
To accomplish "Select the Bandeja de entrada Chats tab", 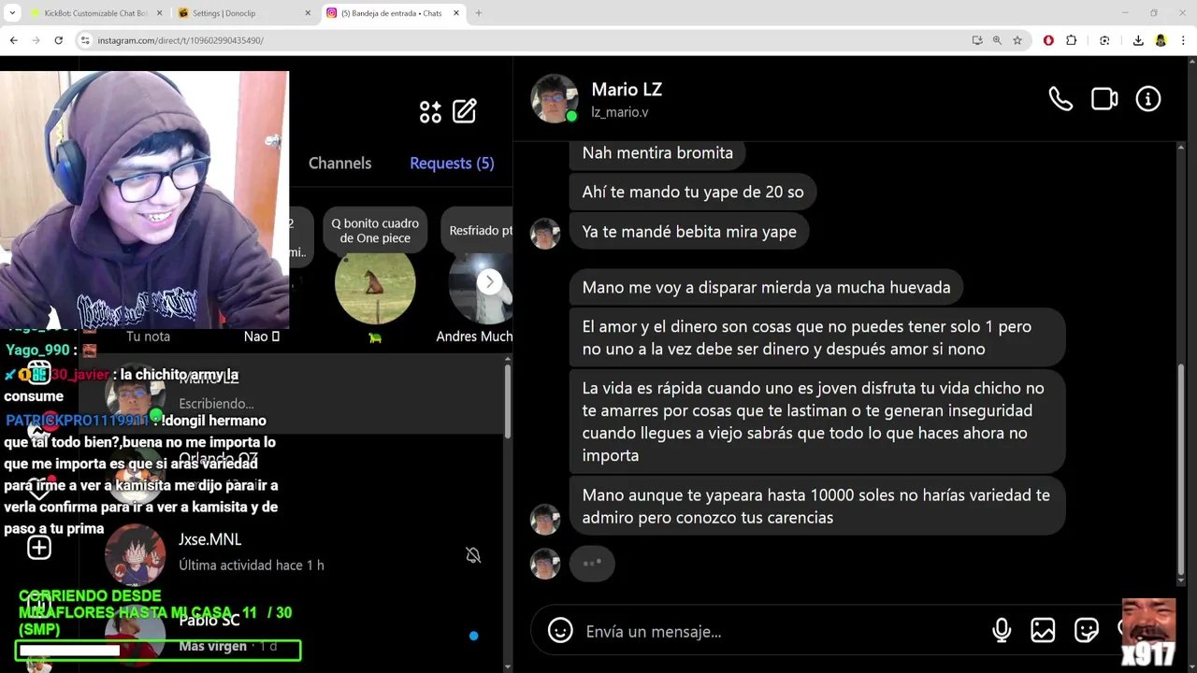I will (x=393, y=13).
